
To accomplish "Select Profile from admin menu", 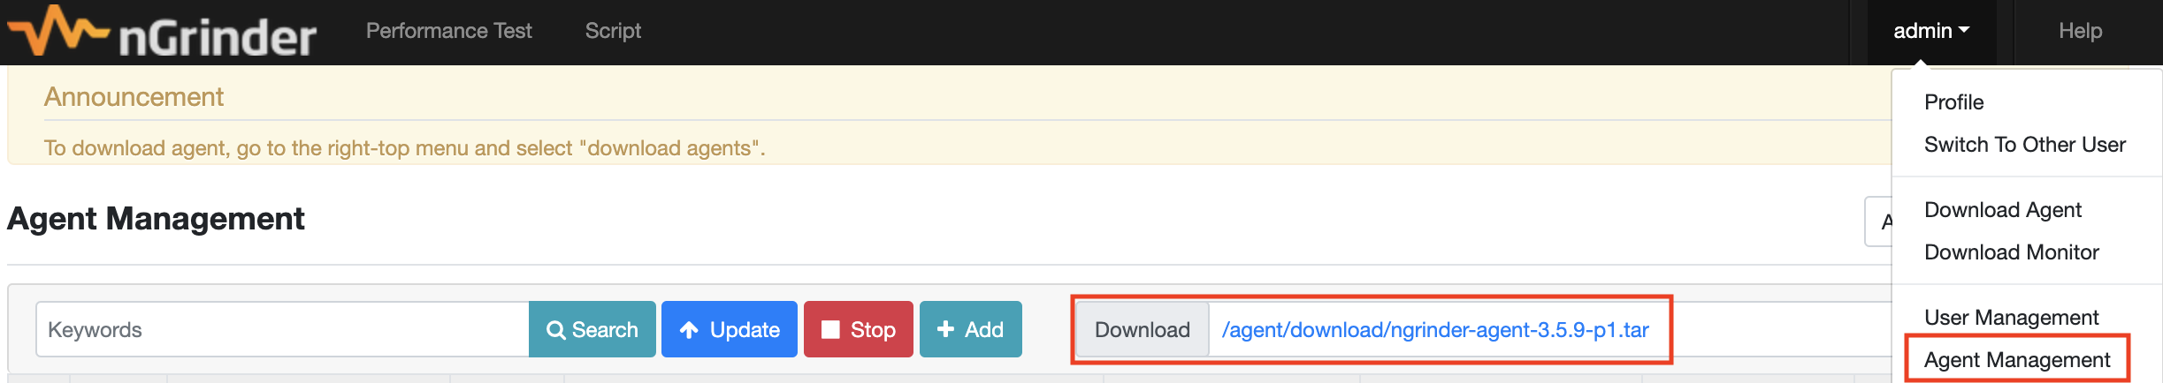I will coord(1953,102).
